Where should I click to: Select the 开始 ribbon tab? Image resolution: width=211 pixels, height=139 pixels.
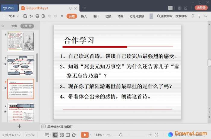pos(72,16)
